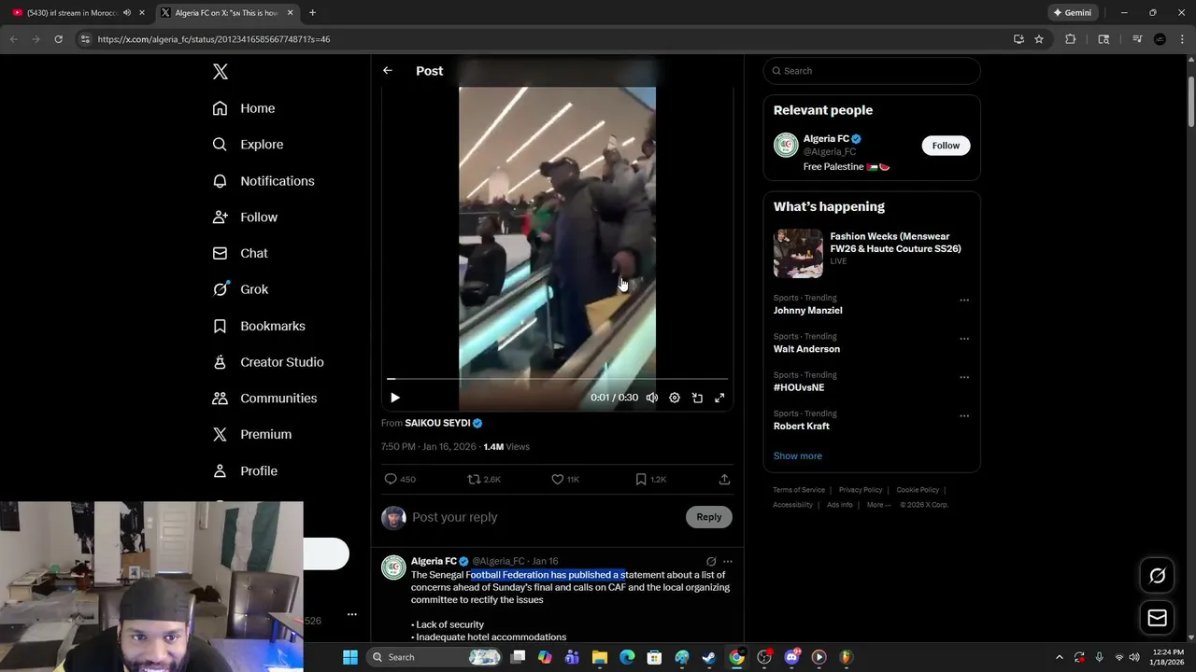The image size is (1196, 672).
Task: Click the Creator Studio icon in sidebar
Action: (x=220, y=362)
